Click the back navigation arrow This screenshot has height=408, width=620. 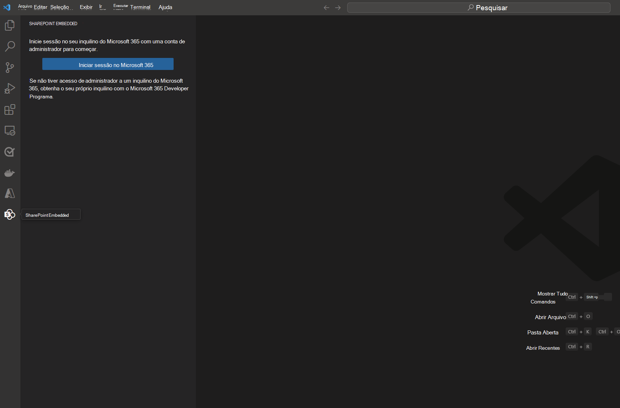coord(326,8)
